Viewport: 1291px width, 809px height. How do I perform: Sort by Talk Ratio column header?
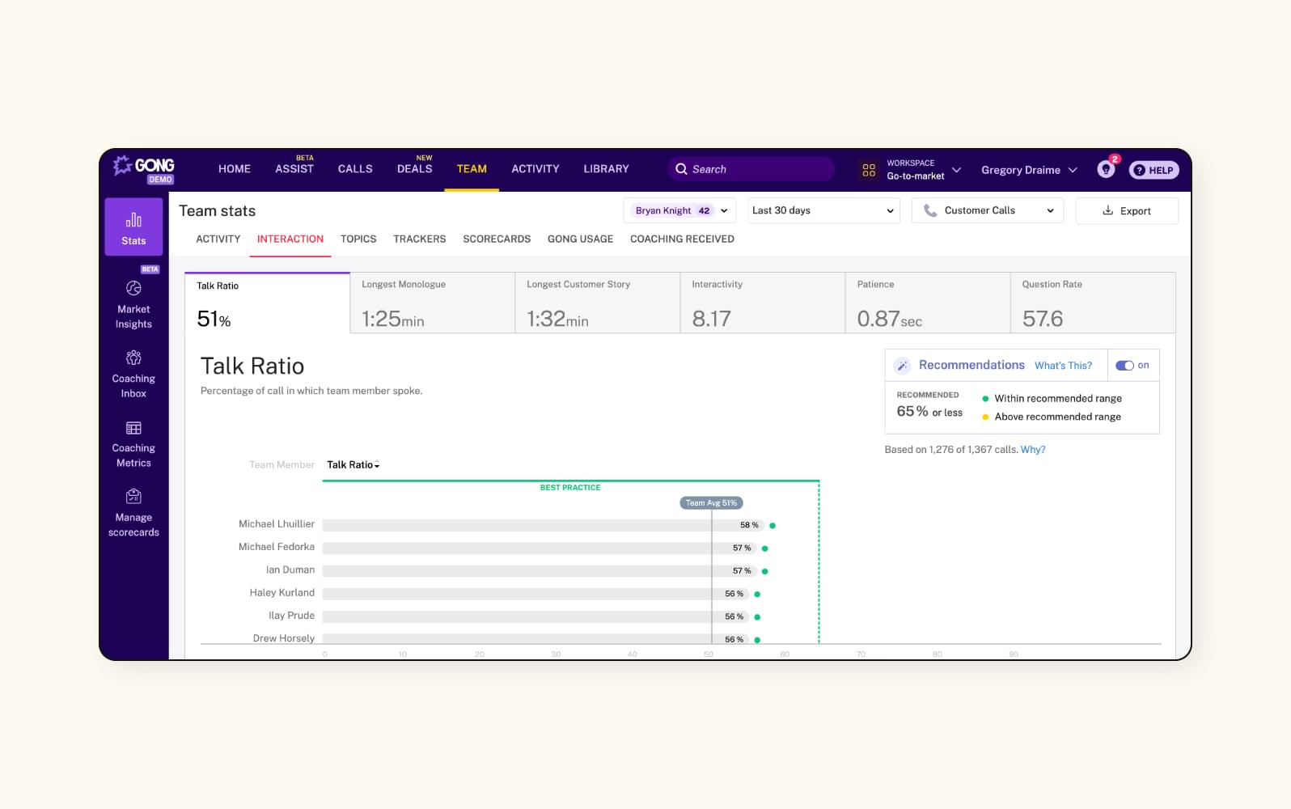pyautogui.click(x=353, y=464)
